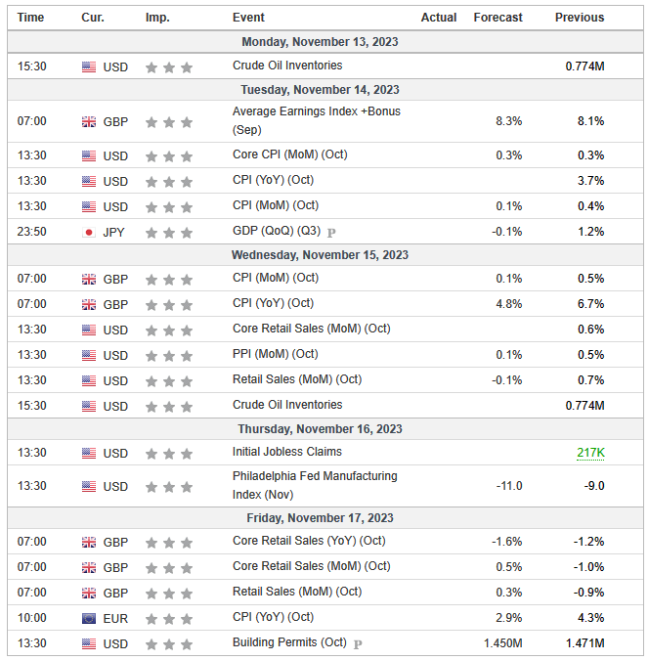Click importance stars for EUR CPI (YoY)
649x661 pixels.
click(x=169, y=618)
